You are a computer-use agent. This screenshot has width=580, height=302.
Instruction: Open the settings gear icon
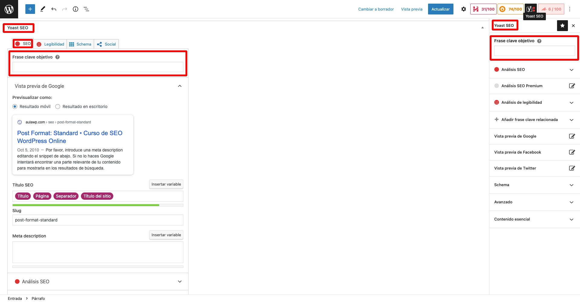464,9
